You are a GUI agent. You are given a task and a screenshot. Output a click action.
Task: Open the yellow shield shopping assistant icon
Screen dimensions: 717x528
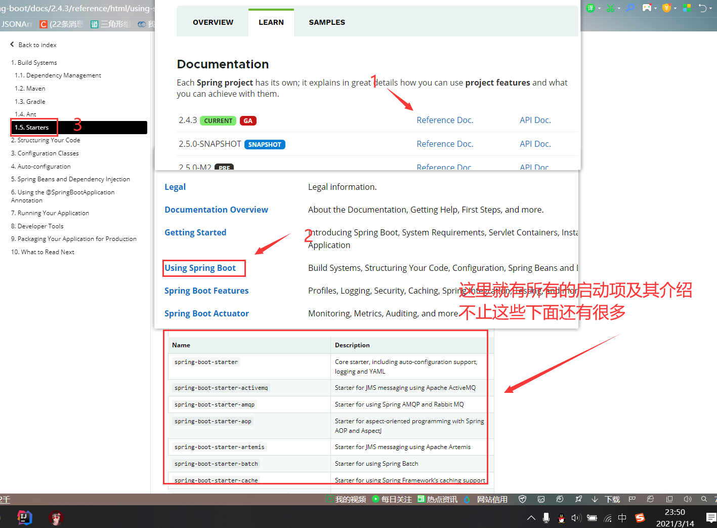pos(666,8)
